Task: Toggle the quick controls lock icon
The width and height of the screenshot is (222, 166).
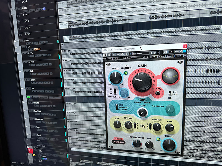Action: point(181,51)
